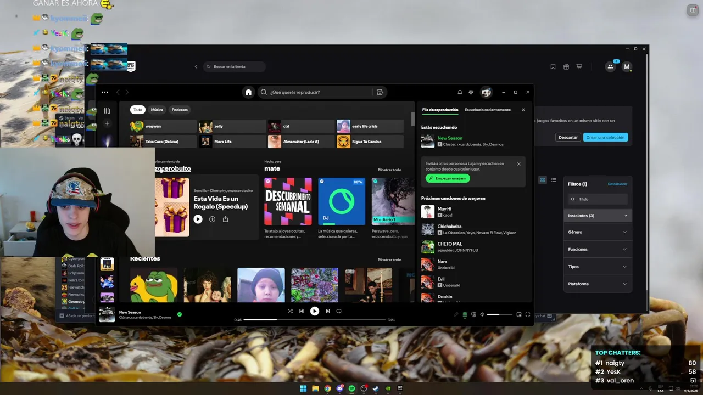The height and width of the screenshot is (395, 703).
Task: Open Epic Games friends icon
Action: 610,66
